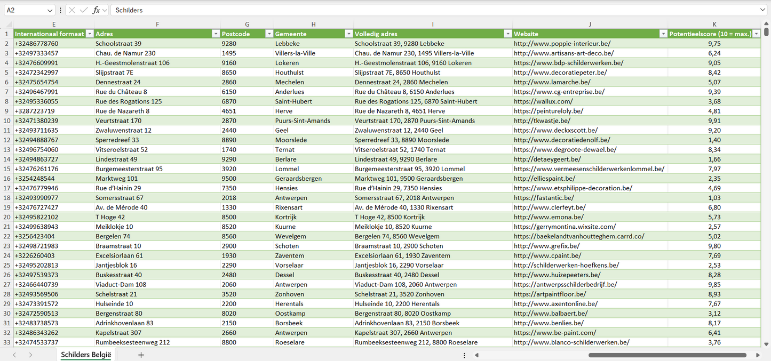Expand the Name Box dropdown arrow
This screenshot has width=771, height=361.
point(50,10)
